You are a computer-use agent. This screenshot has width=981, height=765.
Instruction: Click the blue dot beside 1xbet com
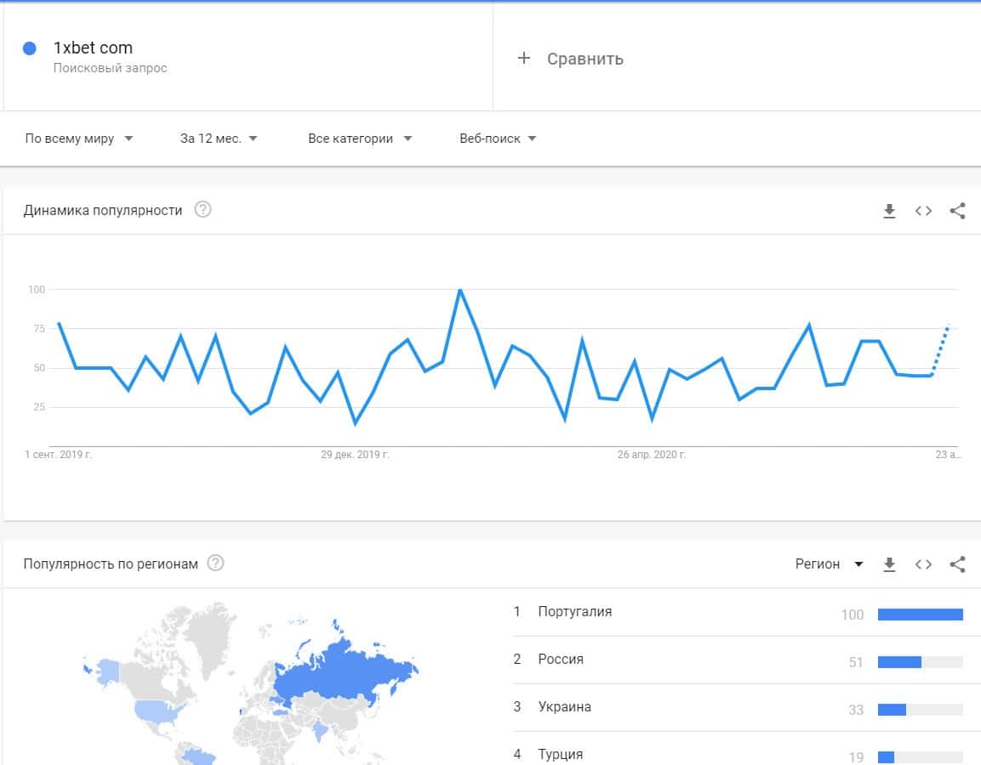30,48
